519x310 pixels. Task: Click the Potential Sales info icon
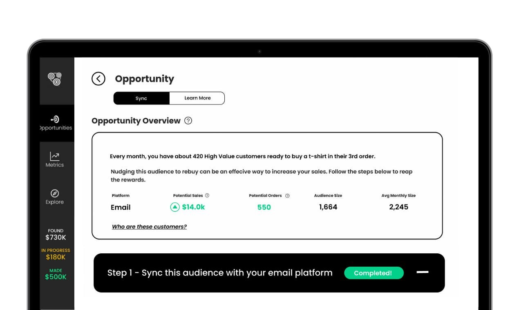[x=207, y=196]
